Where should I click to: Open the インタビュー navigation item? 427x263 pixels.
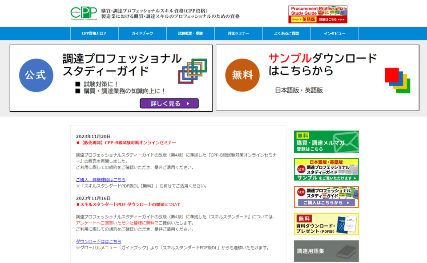334,34
